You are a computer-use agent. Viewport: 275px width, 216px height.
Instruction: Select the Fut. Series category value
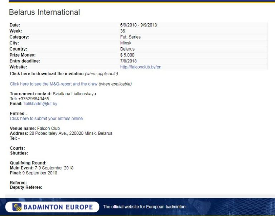(130, 37)
